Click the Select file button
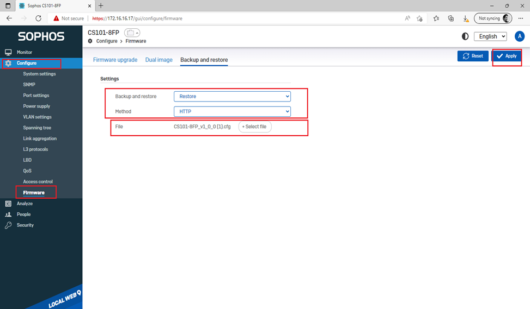This screenshot has width=530, height=309. point(254,127)
